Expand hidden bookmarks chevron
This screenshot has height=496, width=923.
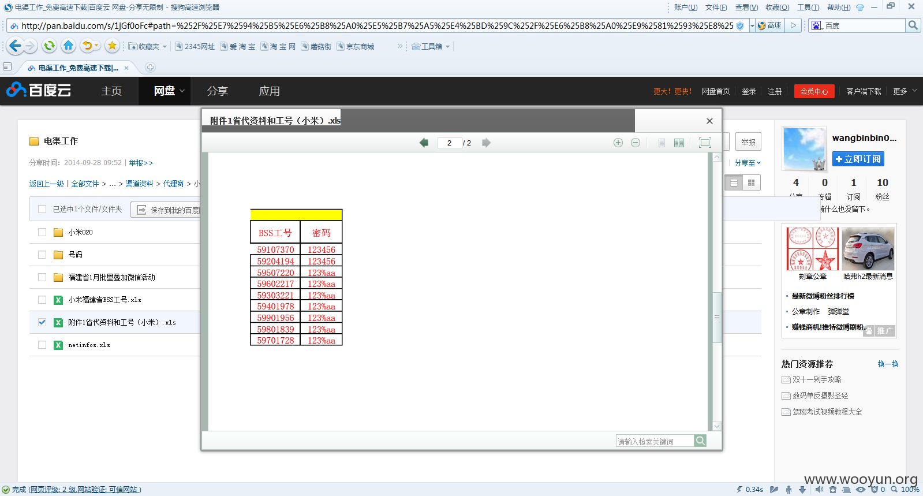[x=400, y=46]
